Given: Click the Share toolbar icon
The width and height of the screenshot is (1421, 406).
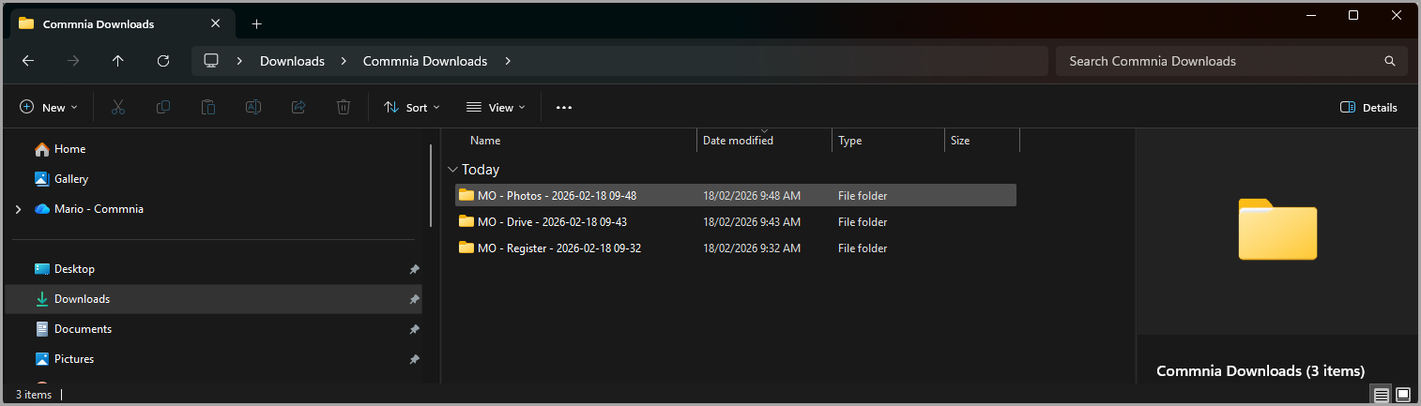Looking at the screenshot, I should coord(298,108).
